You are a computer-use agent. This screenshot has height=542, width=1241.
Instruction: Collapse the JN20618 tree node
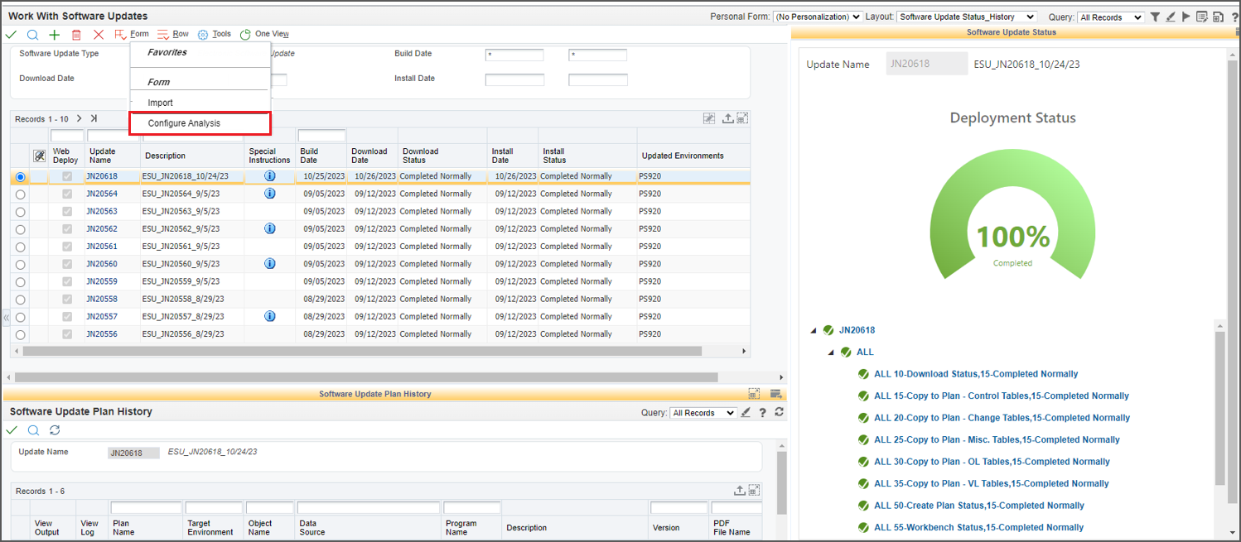[814, 330]
